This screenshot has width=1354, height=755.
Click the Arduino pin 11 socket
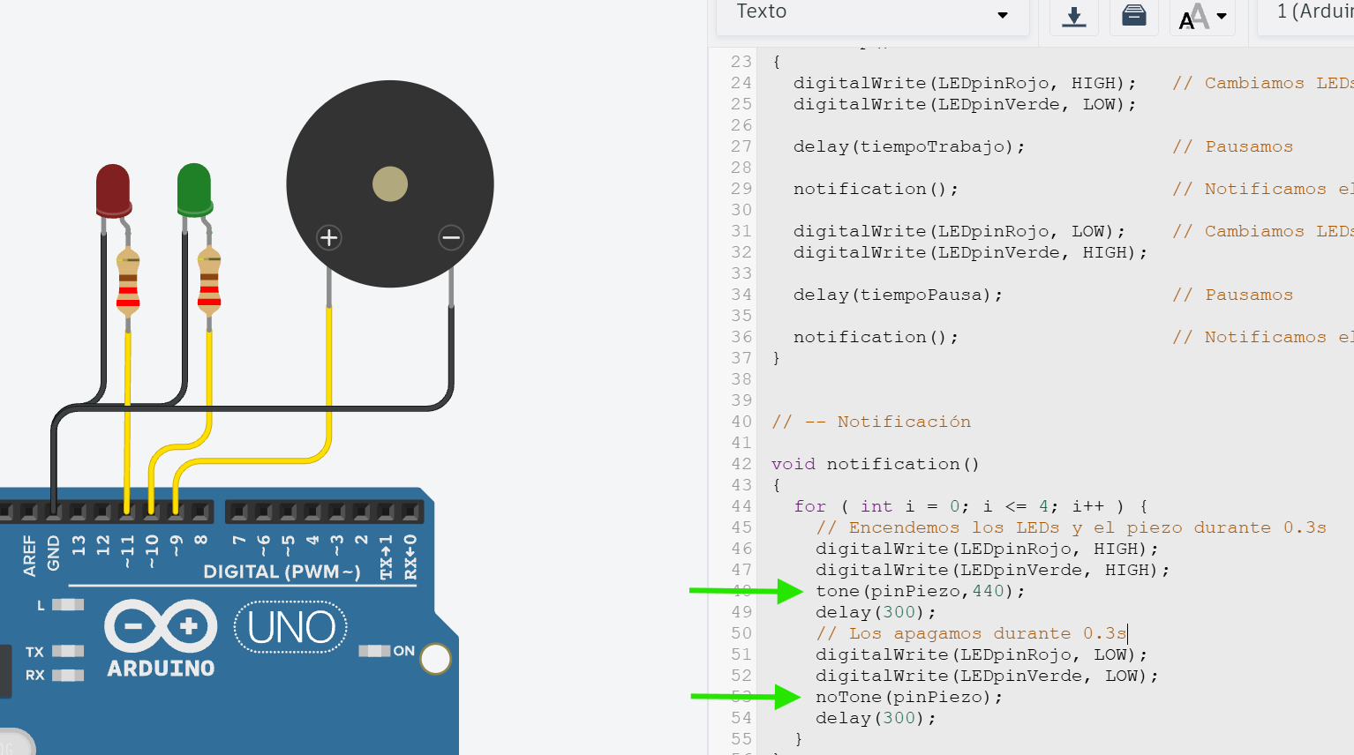point(127,511)
